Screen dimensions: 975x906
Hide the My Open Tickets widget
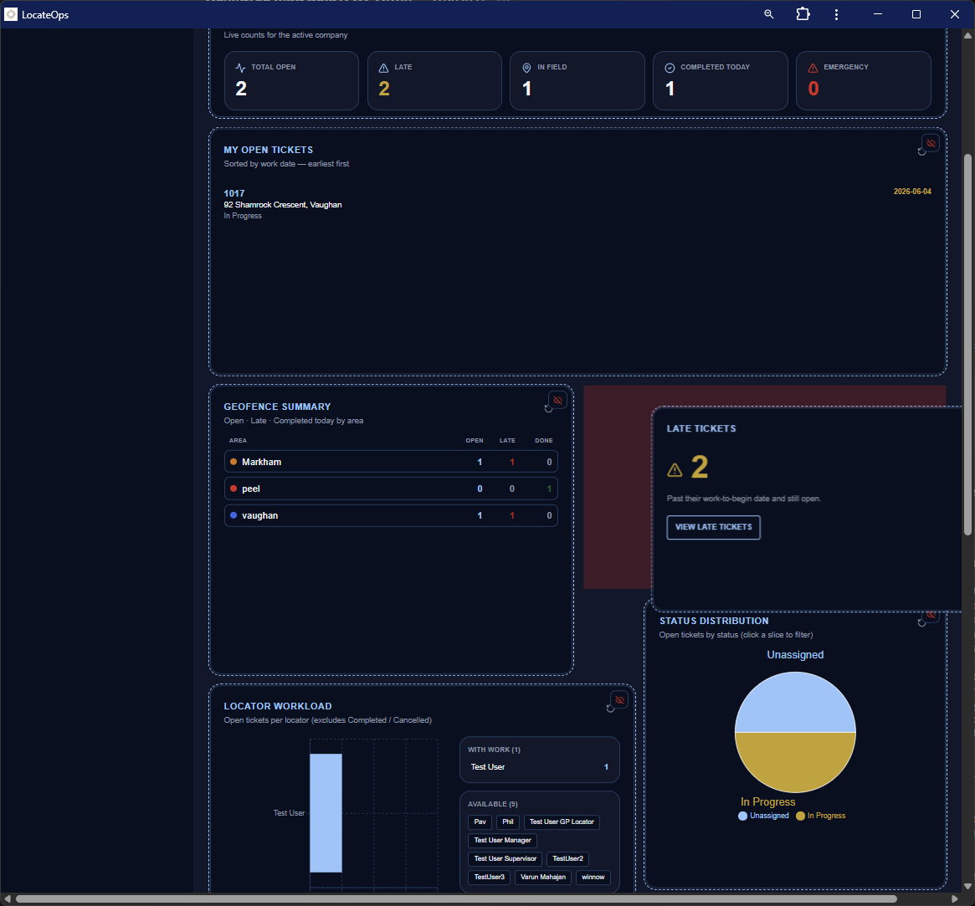(x=931, y=143)
